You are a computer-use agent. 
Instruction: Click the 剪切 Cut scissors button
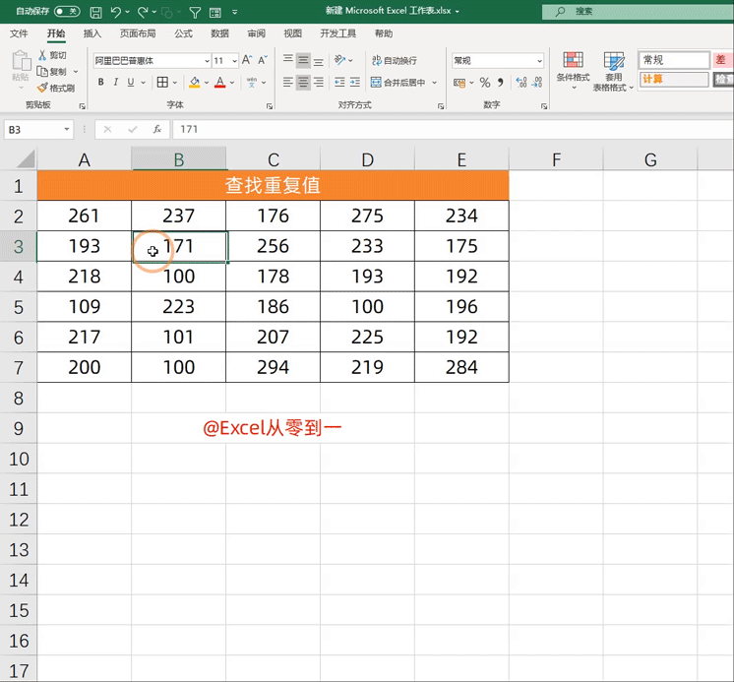[x=52, y=55]
